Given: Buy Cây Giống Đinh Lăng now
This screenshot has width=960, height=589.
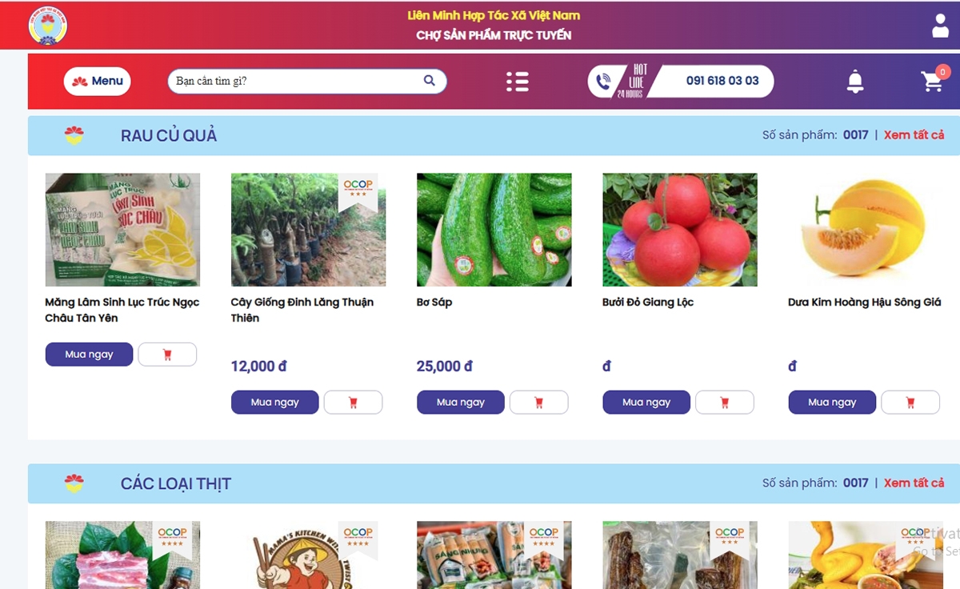Looking at the screenshot, I should point(275,403).
